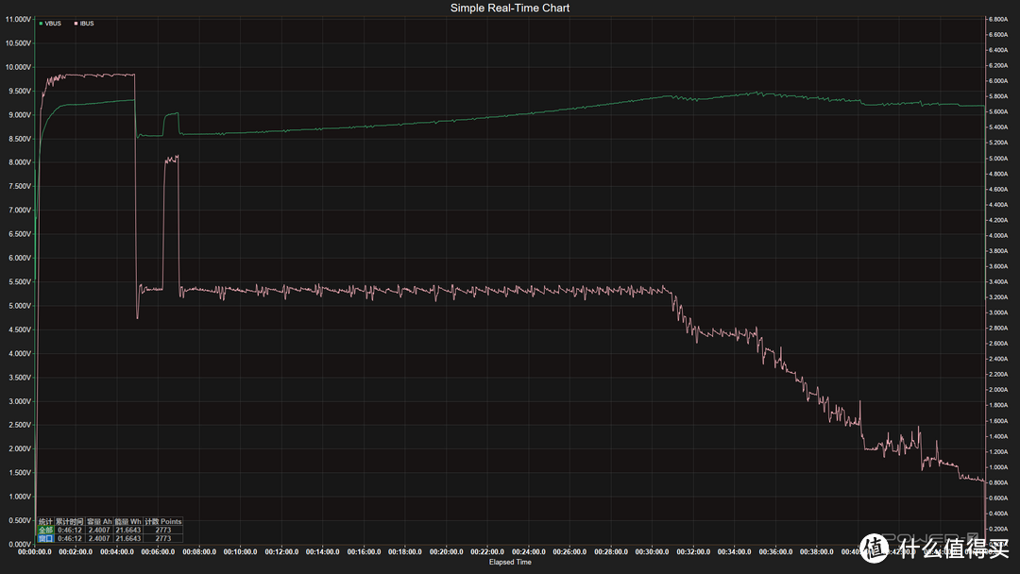Click the 5.000V voltage axis label
1020x574 pixels.
coord(20,306)
